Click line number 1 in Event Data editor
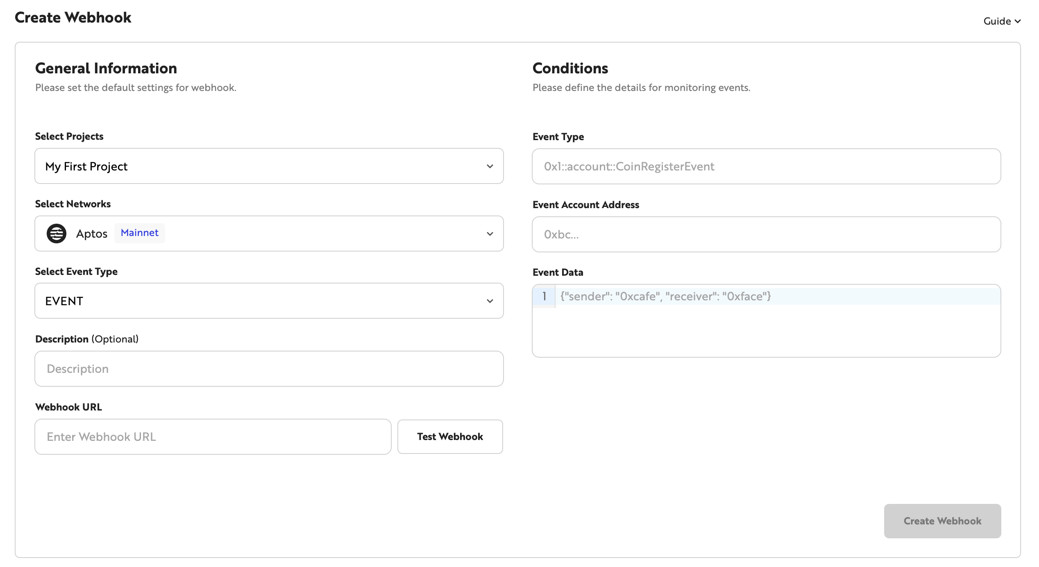The height and width of the screenshot is (567, 1039). (544, 296)
